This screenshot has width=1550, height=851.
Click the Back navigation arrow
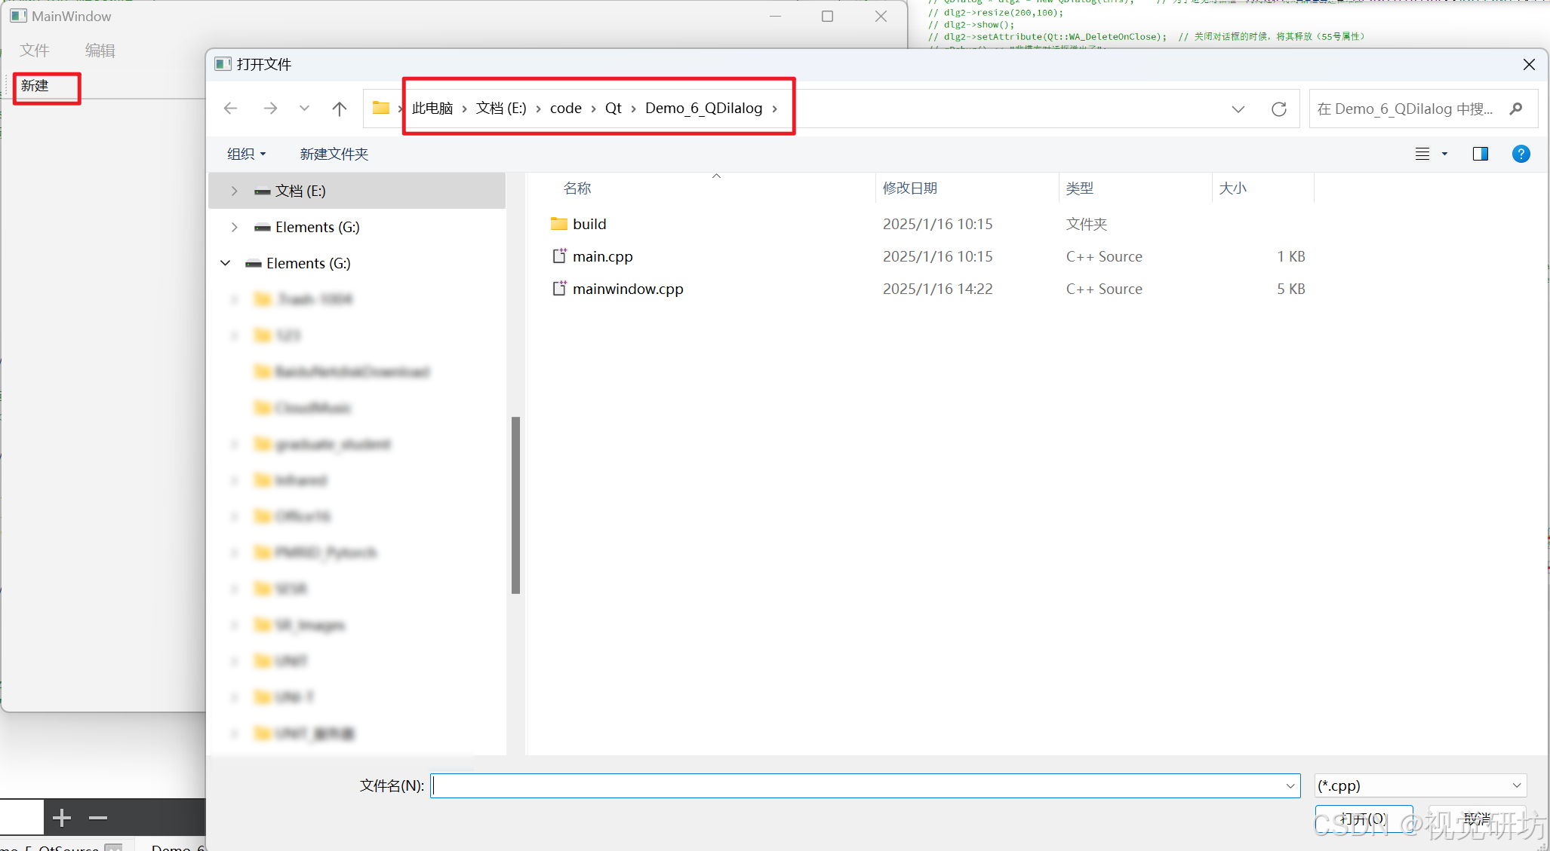[x=231, y=109]
